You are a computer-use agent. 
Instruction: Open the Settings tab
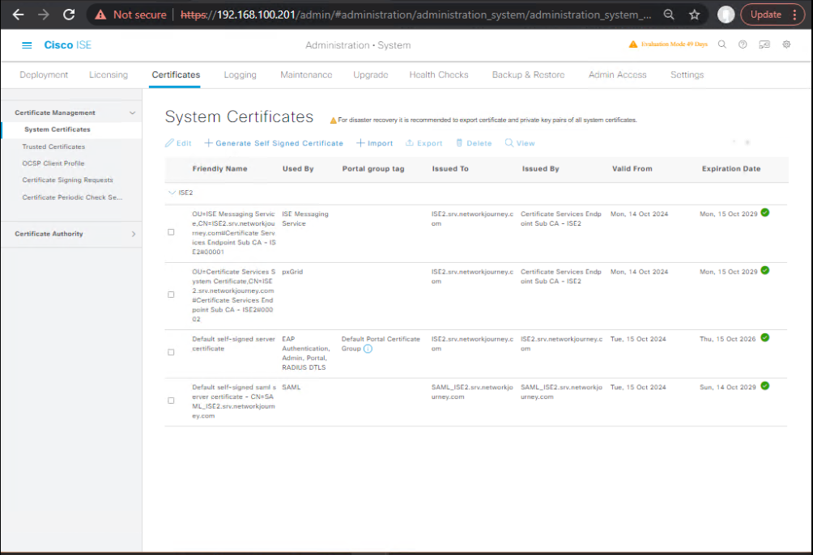click(687, 74)
